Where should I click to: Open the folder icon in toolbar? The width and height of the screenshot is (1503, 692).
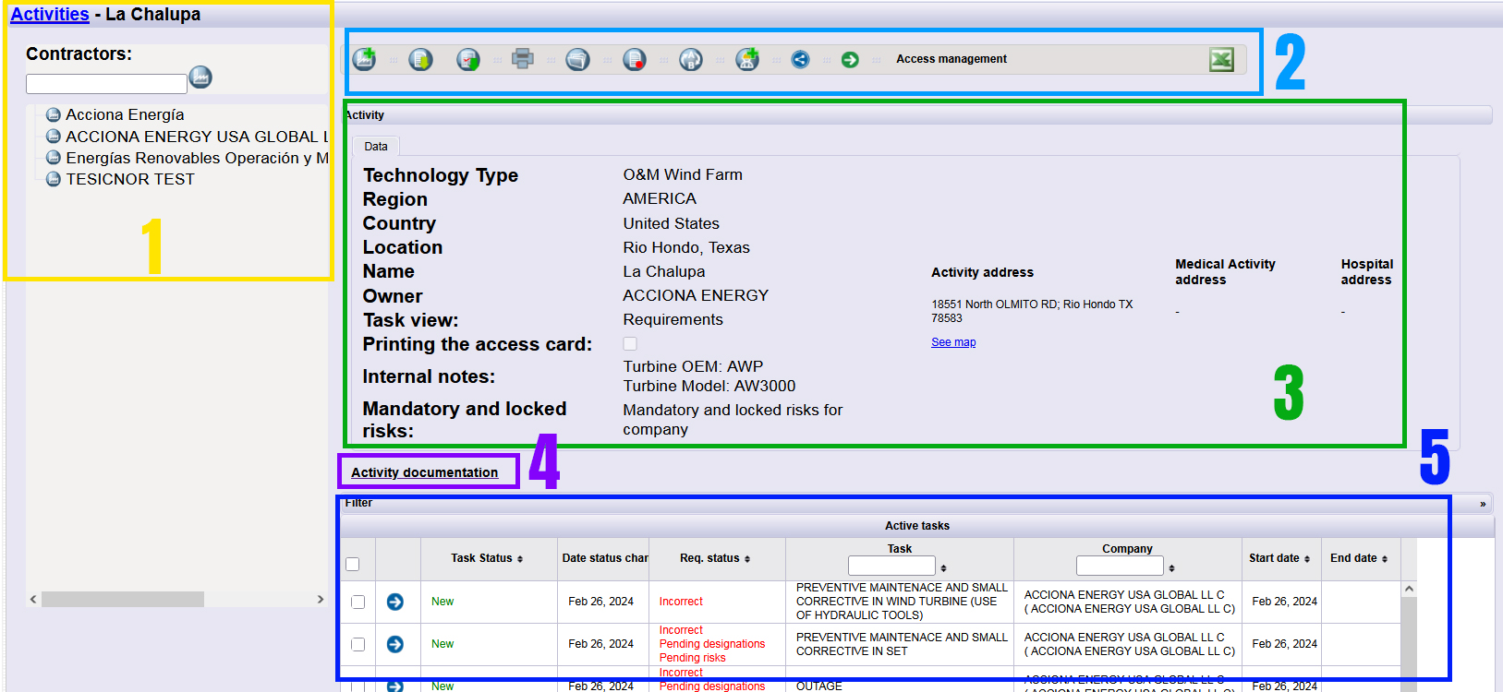click(x=577, y=60)
